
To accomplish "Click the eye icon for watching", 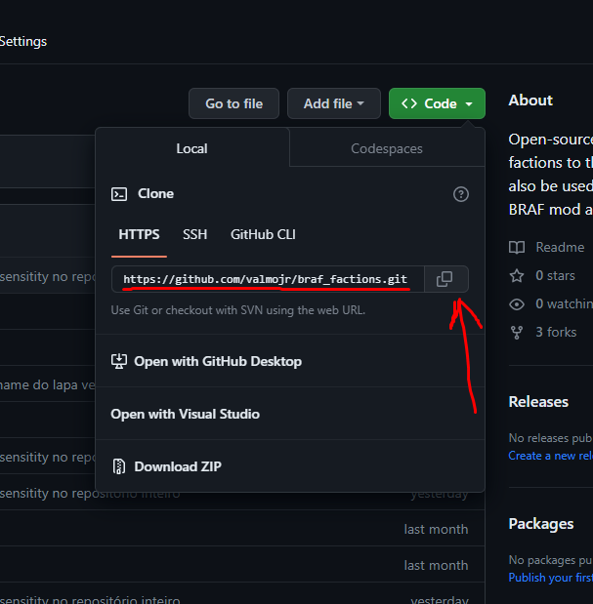I will [517, 304].
